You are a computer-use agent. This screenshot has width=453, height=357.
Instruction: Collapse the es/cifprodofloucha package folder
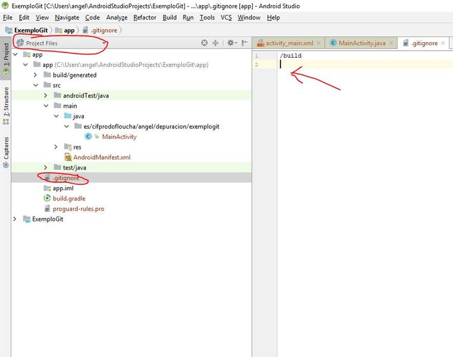67,126
